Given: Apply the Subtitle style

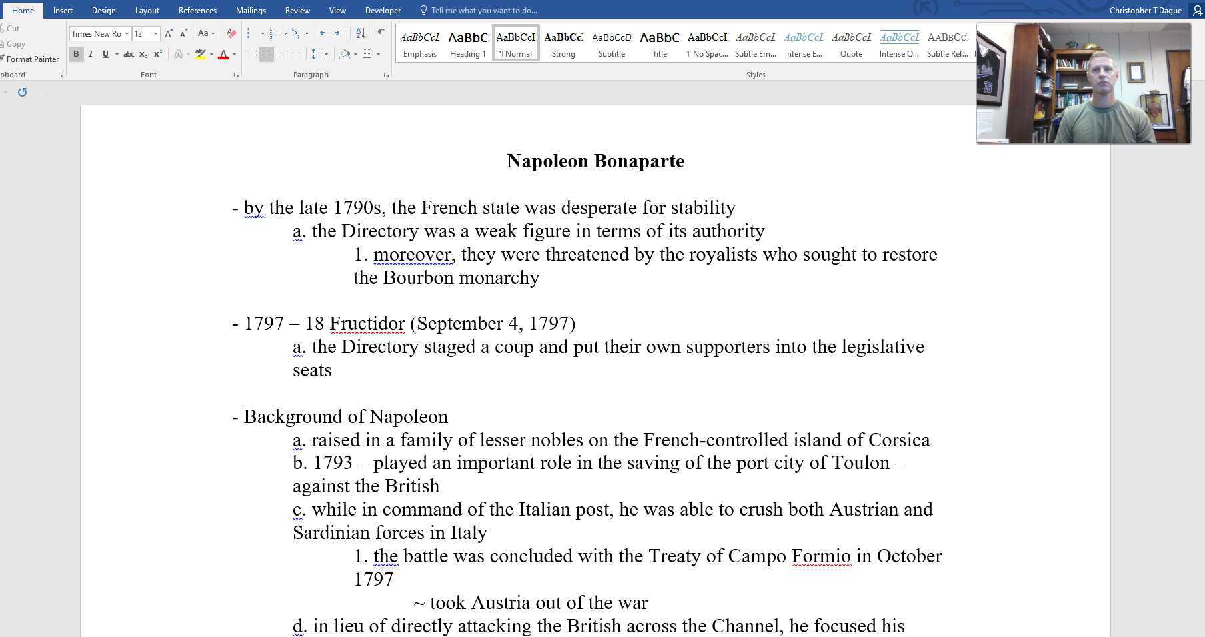Looking at the screenshot, I should [610, 42].
